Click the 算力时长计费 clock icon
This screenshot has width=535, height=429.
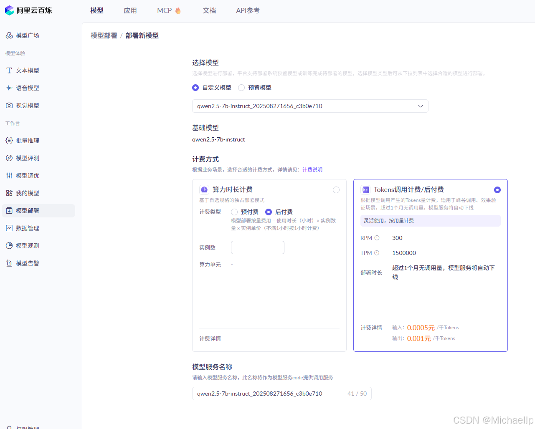click(x=204, y=190)
